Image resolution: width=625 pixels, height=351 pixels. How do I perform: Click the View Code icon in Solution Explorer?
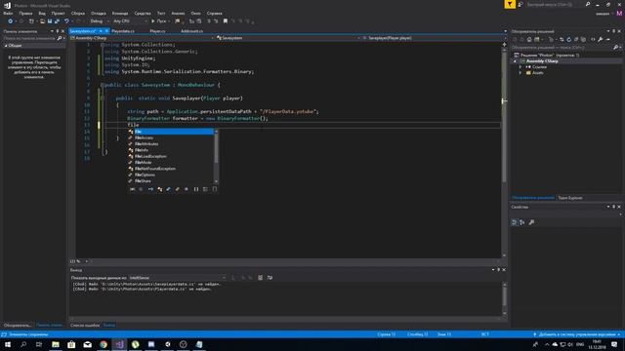pos(593,39)
